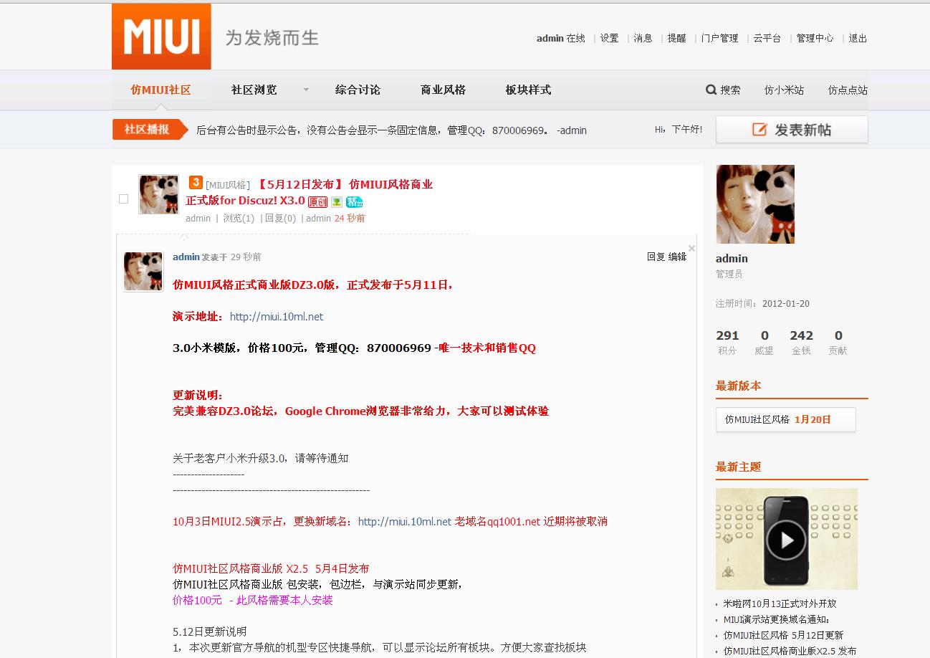This screenshot has width=930, height=658.
Task: Click 回复 in the post preview header
Action: tap(656, 257)
